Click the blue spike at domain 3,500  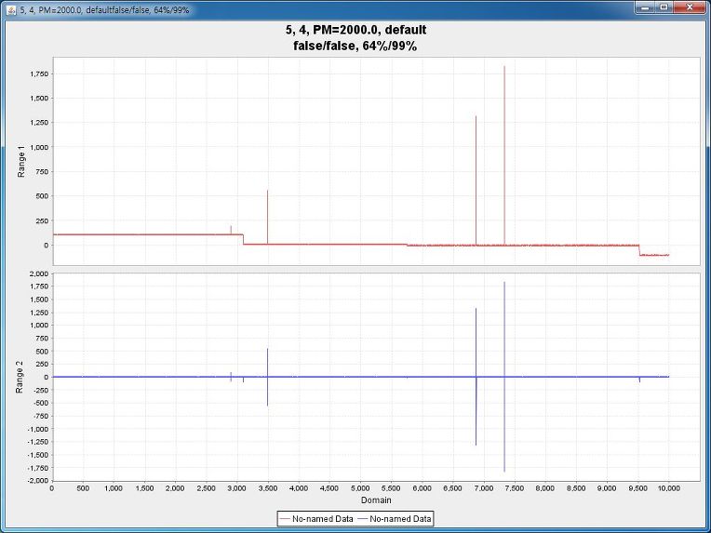click(267, 377)
